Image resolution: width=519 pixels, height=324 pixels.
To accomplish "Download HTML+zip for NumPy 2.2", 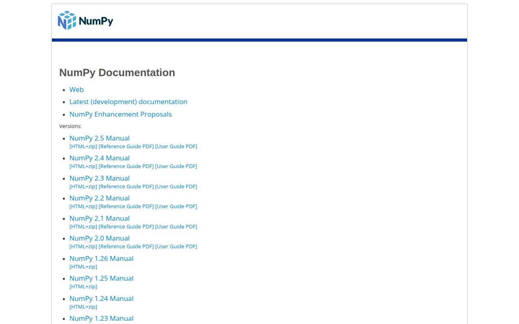I will [83, 206].
